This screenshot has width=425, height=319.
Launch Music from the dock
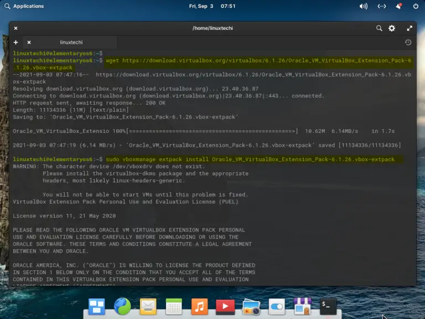coord(199,306)
